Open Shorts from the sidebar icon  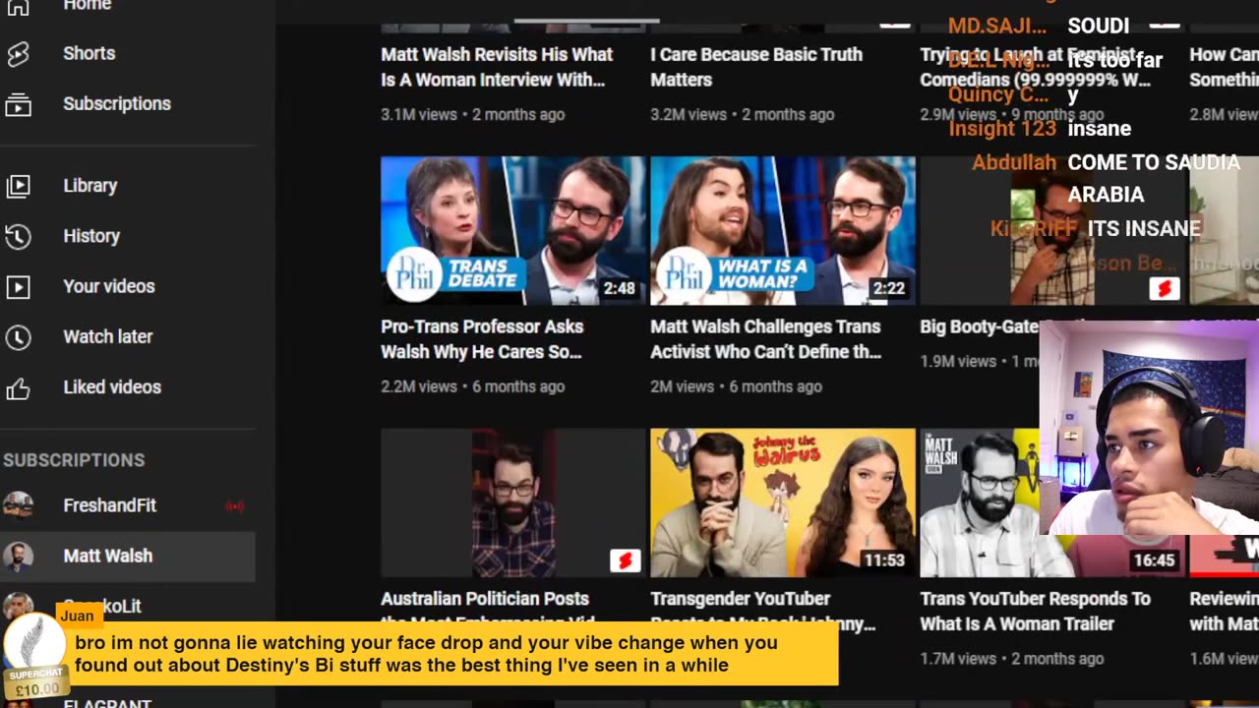click(18, 54)
